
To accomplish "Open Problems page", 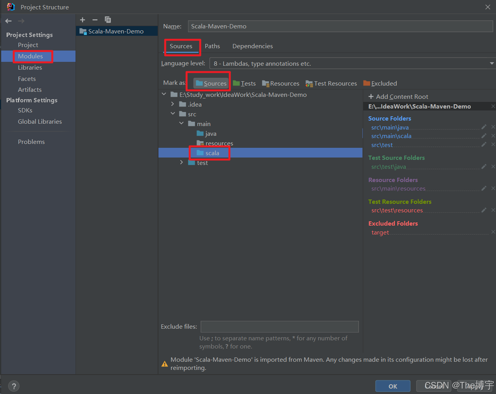I will [31, 142].
